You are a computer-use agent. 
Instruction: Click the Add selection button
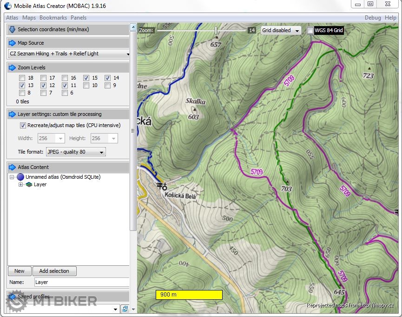tap(54, 271)
